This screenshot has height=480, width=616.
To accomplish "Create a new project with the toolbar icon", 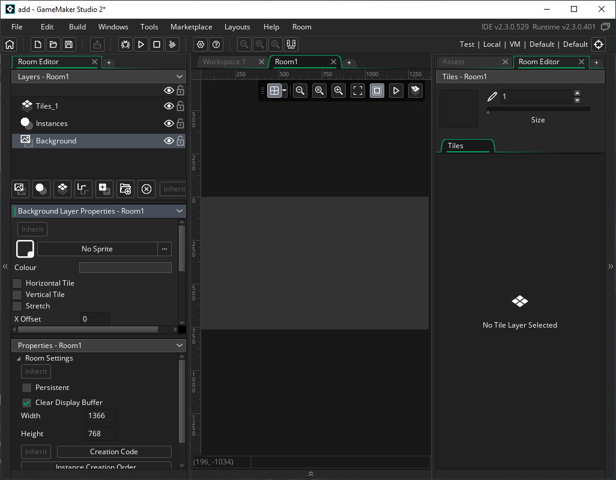I will point(38,44).
